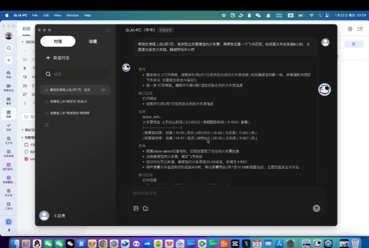Open the 对话 tab in GLM-PC sidebar

coord(58,42)
